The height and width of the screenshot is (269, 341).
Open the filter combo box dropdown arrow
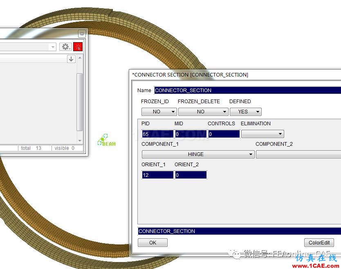[53, 47]
